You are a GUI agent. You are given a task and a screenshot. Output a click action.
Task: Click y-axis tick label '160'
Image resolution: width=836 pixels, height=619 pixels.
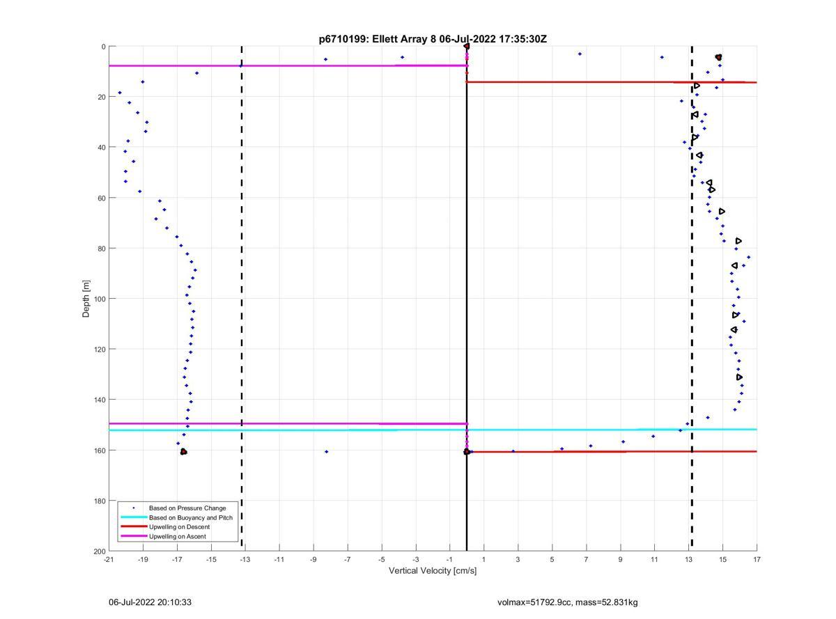(x=99, y=450)
